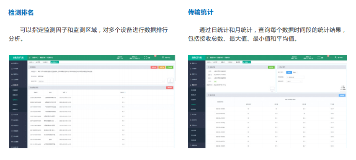This screenshot has width=356, height=160.
Task: Select active green tab in 检测排名 tab strip
Action: pyautogui.click(x=55, y=62)
